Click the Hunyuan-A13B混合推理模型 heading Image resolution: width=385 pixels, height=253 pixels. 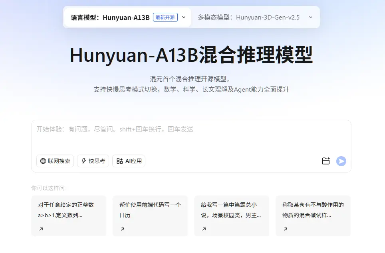(191, 55)
